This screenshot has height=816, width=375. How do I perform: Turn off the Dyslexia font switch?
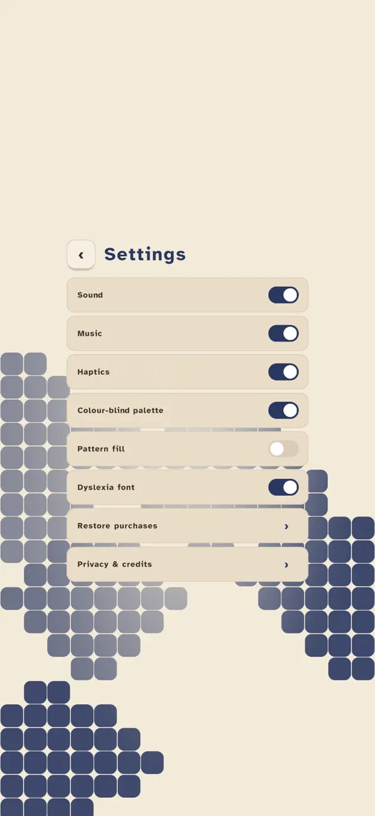click(x=283, y=487)
